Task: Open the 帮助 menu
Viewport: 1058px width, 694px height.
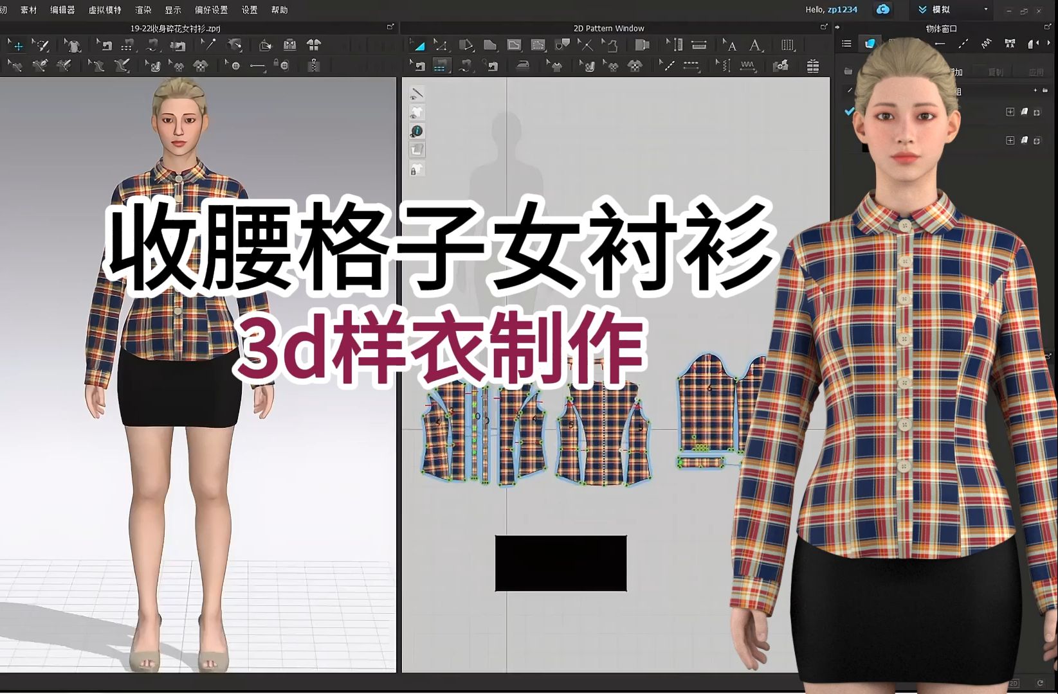Action: click(280, 10)
